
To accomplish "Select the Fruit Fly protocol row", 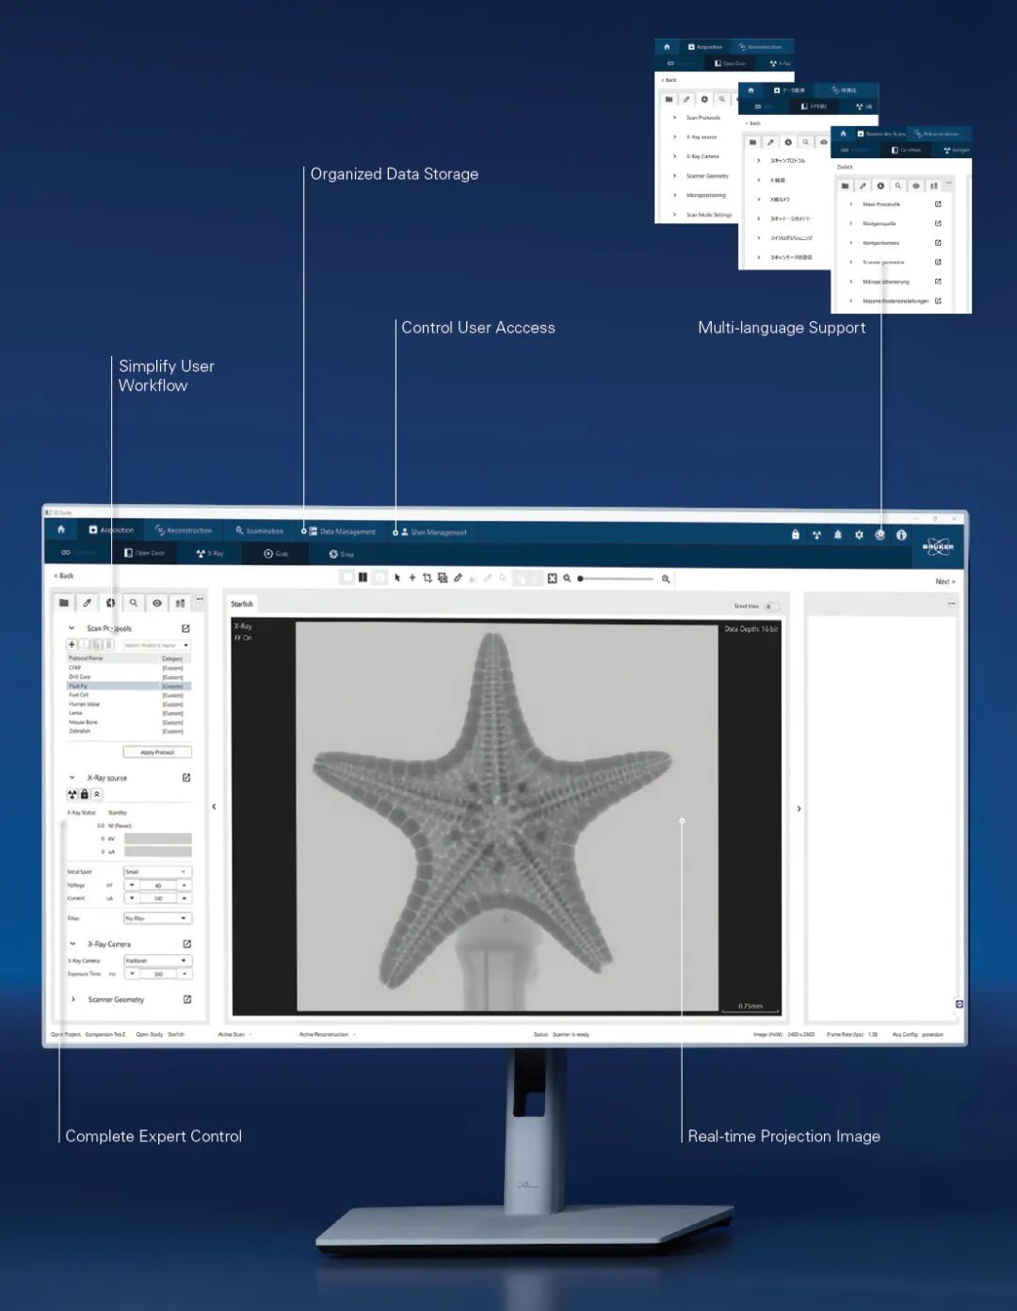I will coord(128,686).
